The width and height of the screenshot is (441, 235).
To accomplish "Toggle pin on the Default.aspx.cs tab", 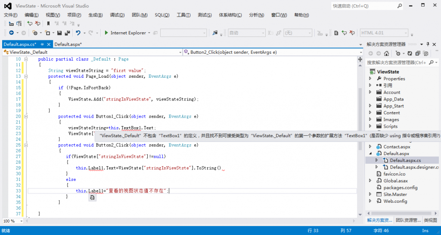I will 42,44.
